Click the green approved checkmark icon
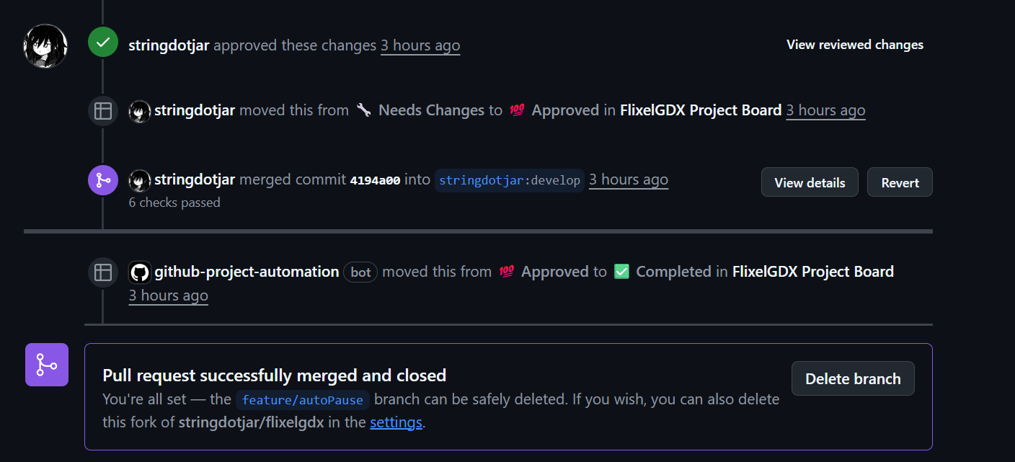 click(103, 42)
